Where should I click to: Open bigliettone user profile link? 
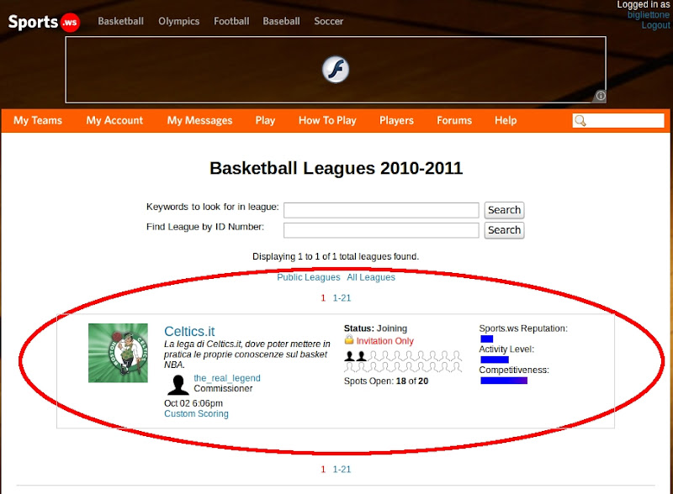(649, 14)
